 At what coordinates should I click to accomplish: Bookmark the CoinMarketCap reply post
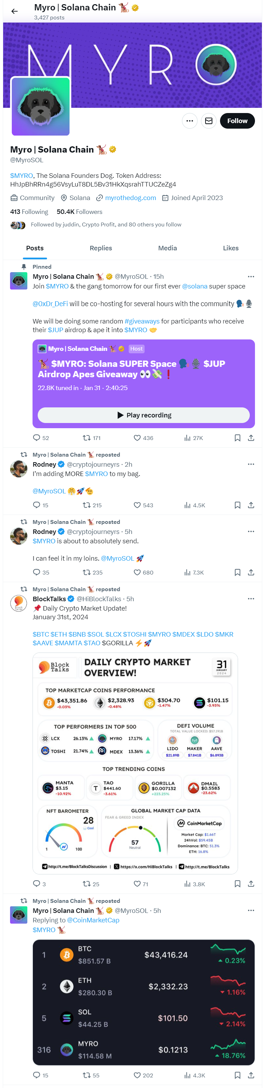pyautogui.click(x=237, y=1075)
